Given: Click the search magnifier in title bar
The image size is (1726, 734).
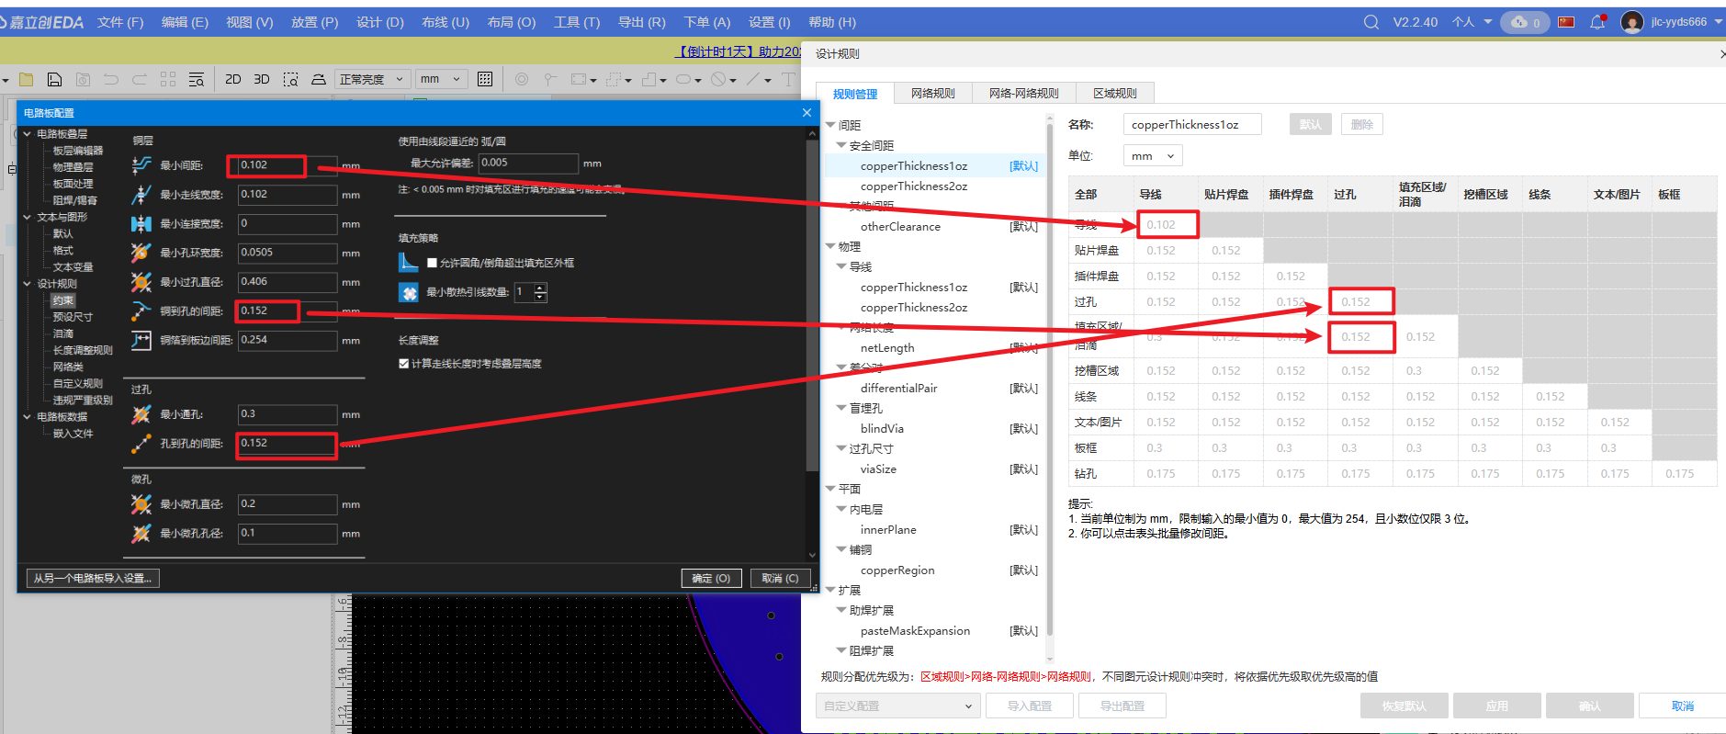Looking at the screenshot, I should point(1371,22).
